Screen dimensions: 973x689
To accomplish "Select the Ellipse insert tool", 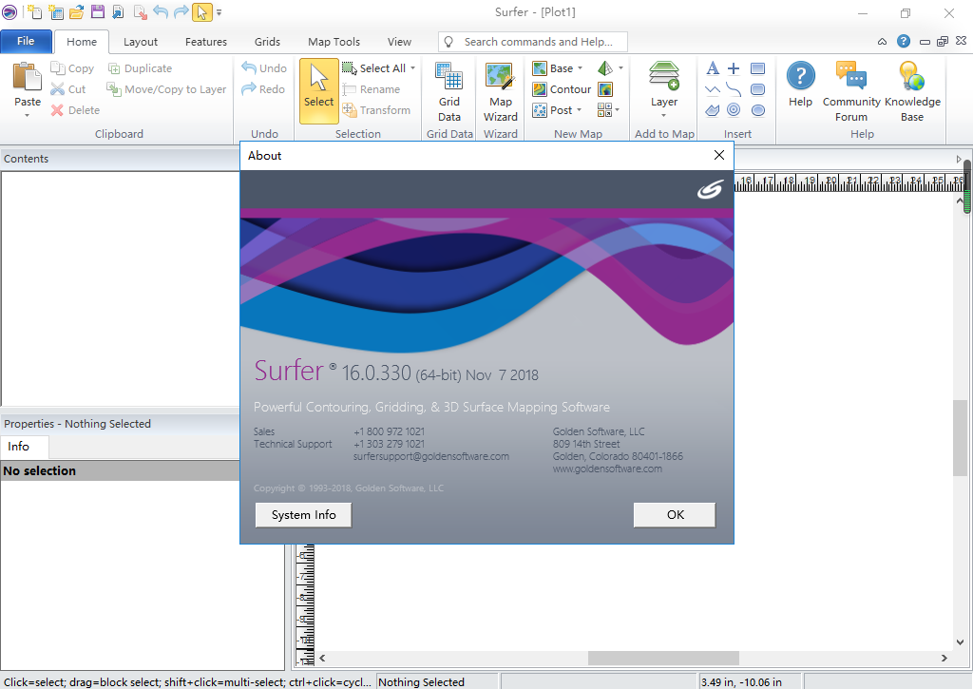I will [758, 110].
